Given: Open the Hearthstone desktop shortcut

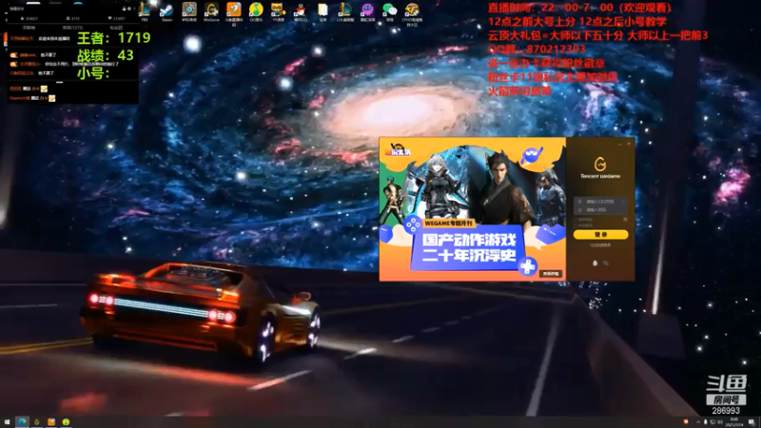Looking at the screenshot, I should coord(189,11).
